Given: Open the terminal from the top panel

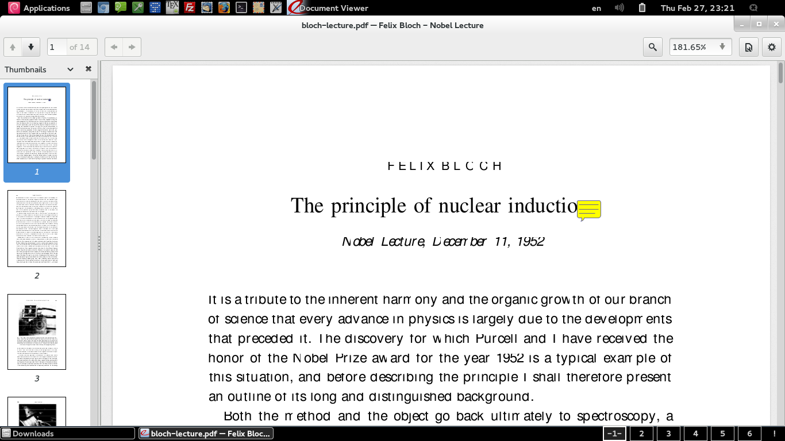Looking at the screenshot, I should point(241,8).
